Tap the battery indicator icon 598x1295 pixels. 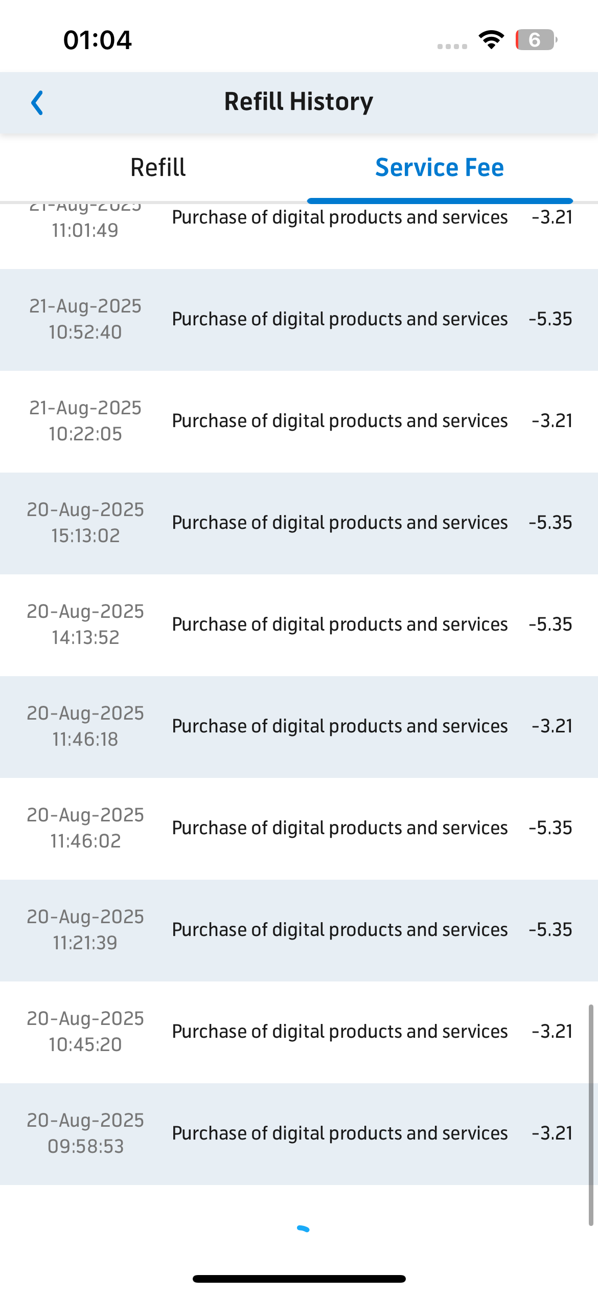pos(536,40)
